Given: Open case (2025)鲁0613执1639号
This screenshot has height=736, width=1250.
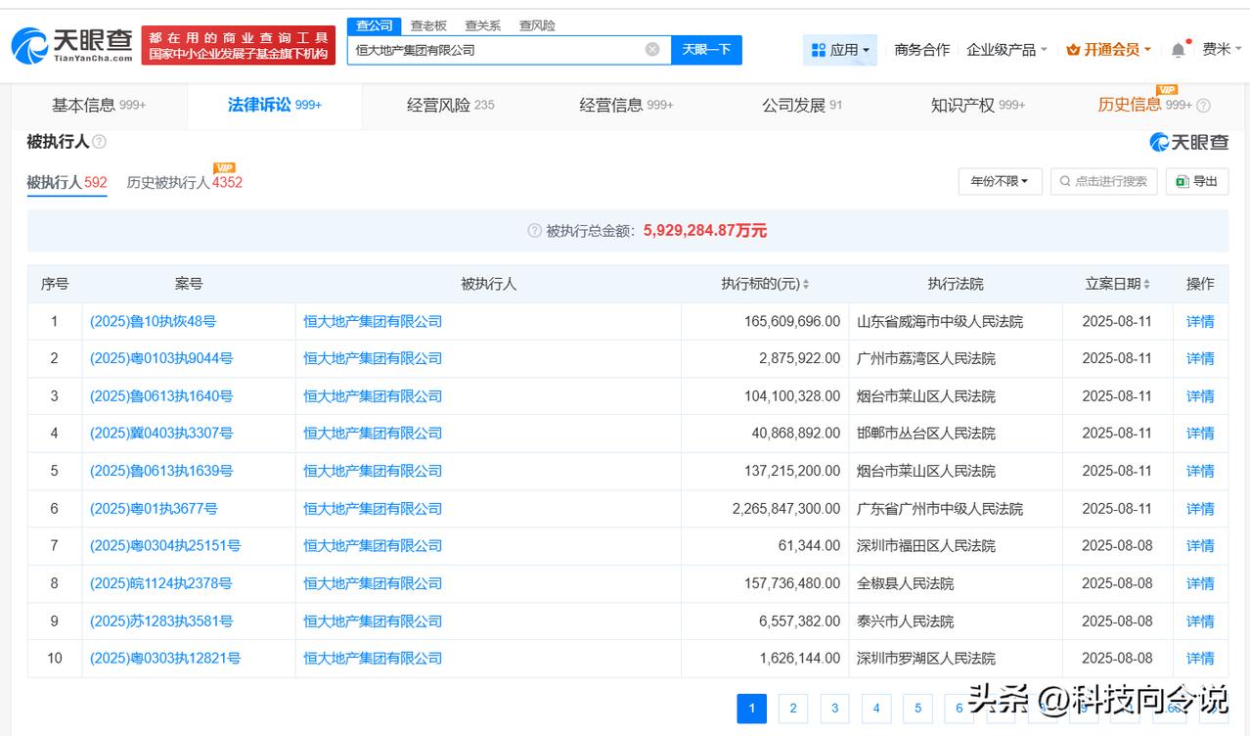Looking at the screenshot, I should pos(161,471).
